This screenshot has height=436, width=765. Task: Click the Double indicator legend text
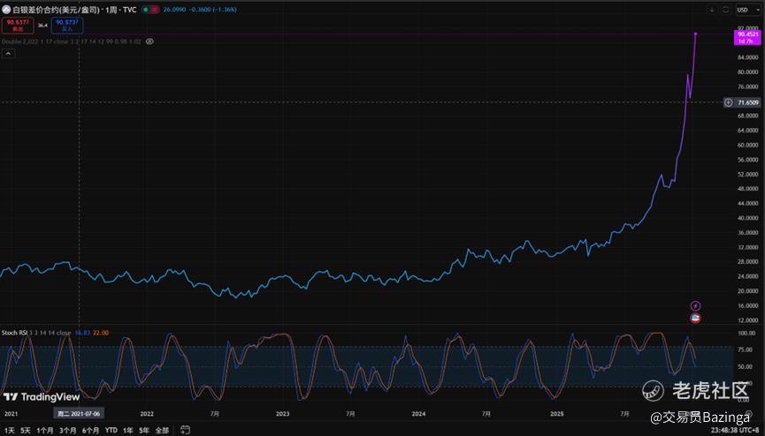[x=72, y=41]
